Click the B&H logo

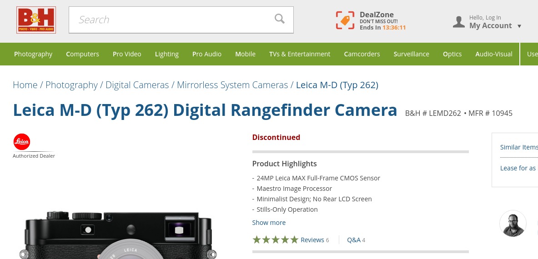coord(36,20)
